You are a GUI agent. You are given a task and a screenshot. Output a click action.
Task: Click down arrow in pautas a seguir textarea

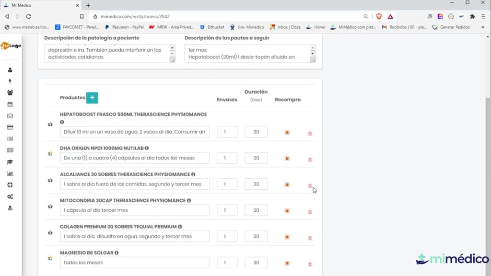tap(313, 54)
